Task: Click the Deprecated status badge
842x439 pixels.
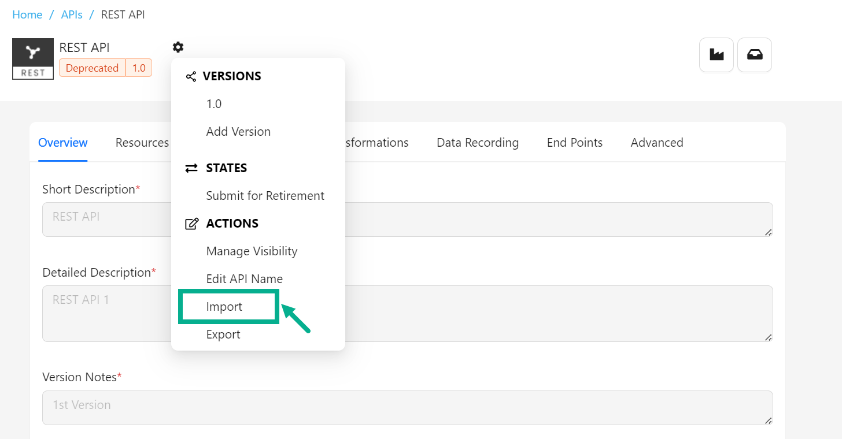Action: click(92, 68)
